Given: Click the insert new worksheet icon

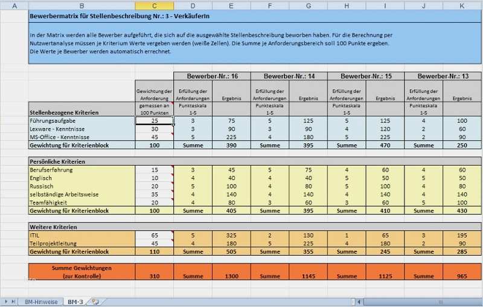Looking at the screenshot, I should coord(94,301).
